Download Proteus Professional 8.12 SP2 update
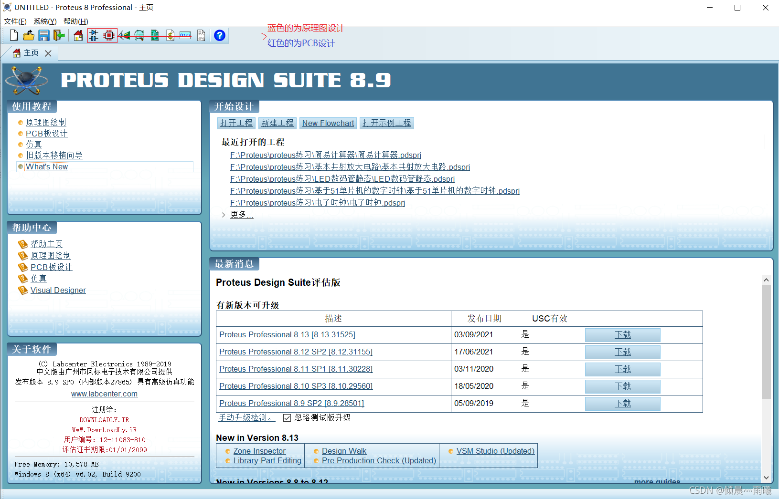Viewport: 779px width, 499px height. coord(622,352)
